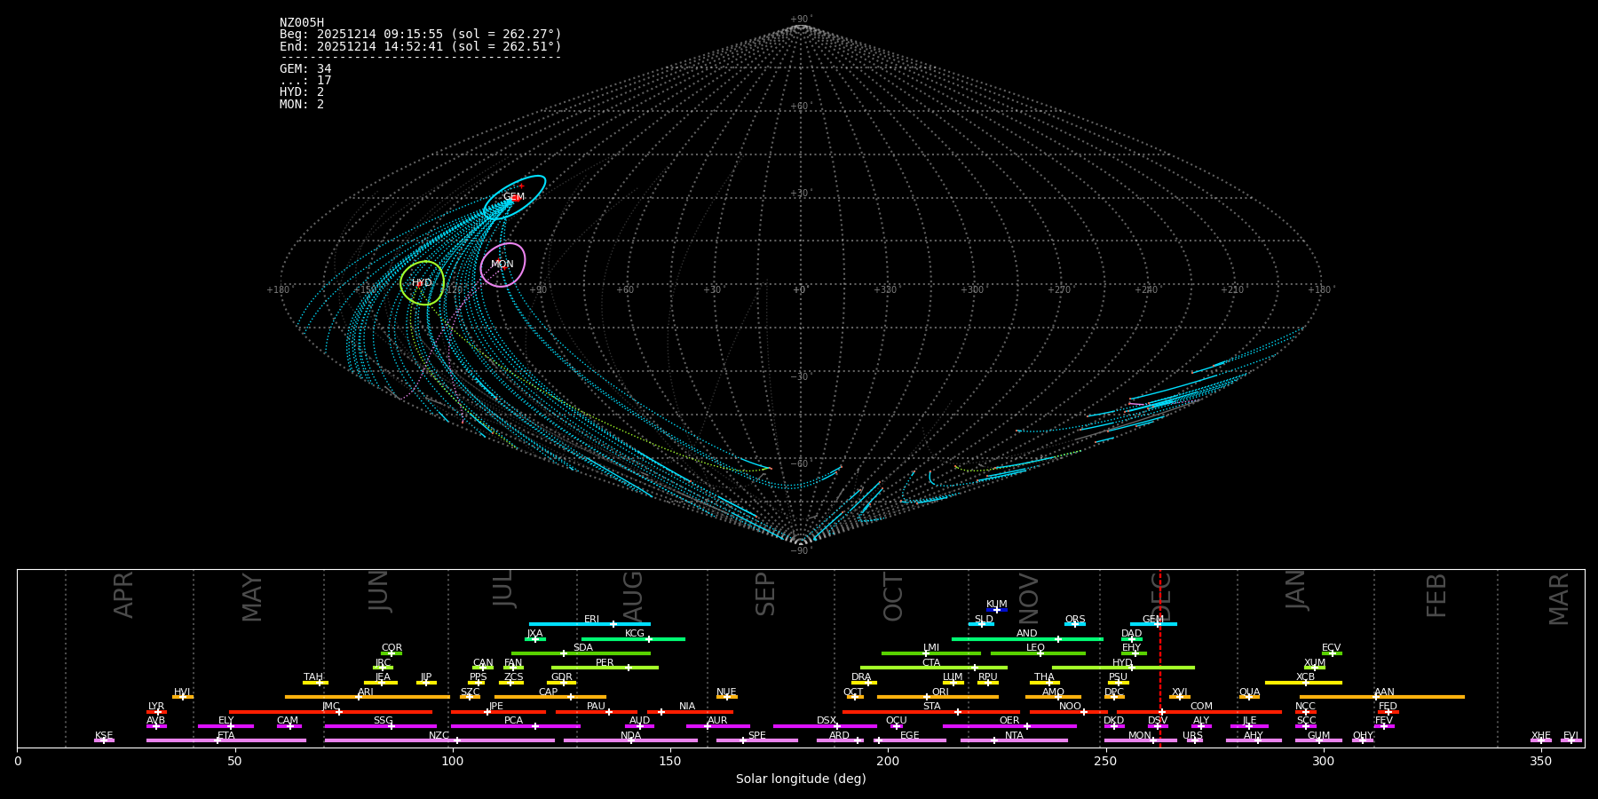Image resolution: width=1598 pixels, height=799 pixels.
Task: Click the NZC shower bar
Action: pos(439,740)
